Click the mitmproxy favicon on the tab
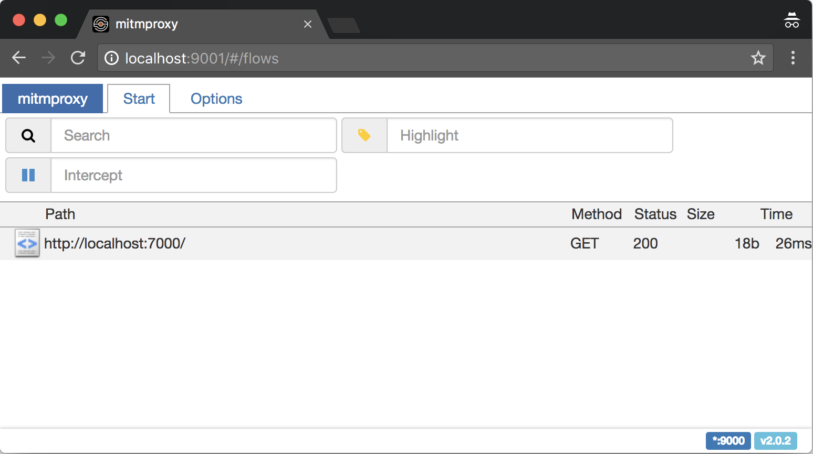The image size is (813, 454). pyautogui.click(x=101, y=24)
